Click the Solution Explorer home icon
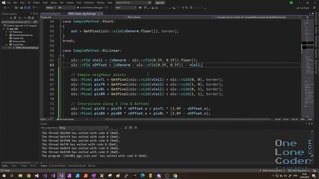Image resolution: width=319 pixels, height=179 pixels. coord(11,18)
